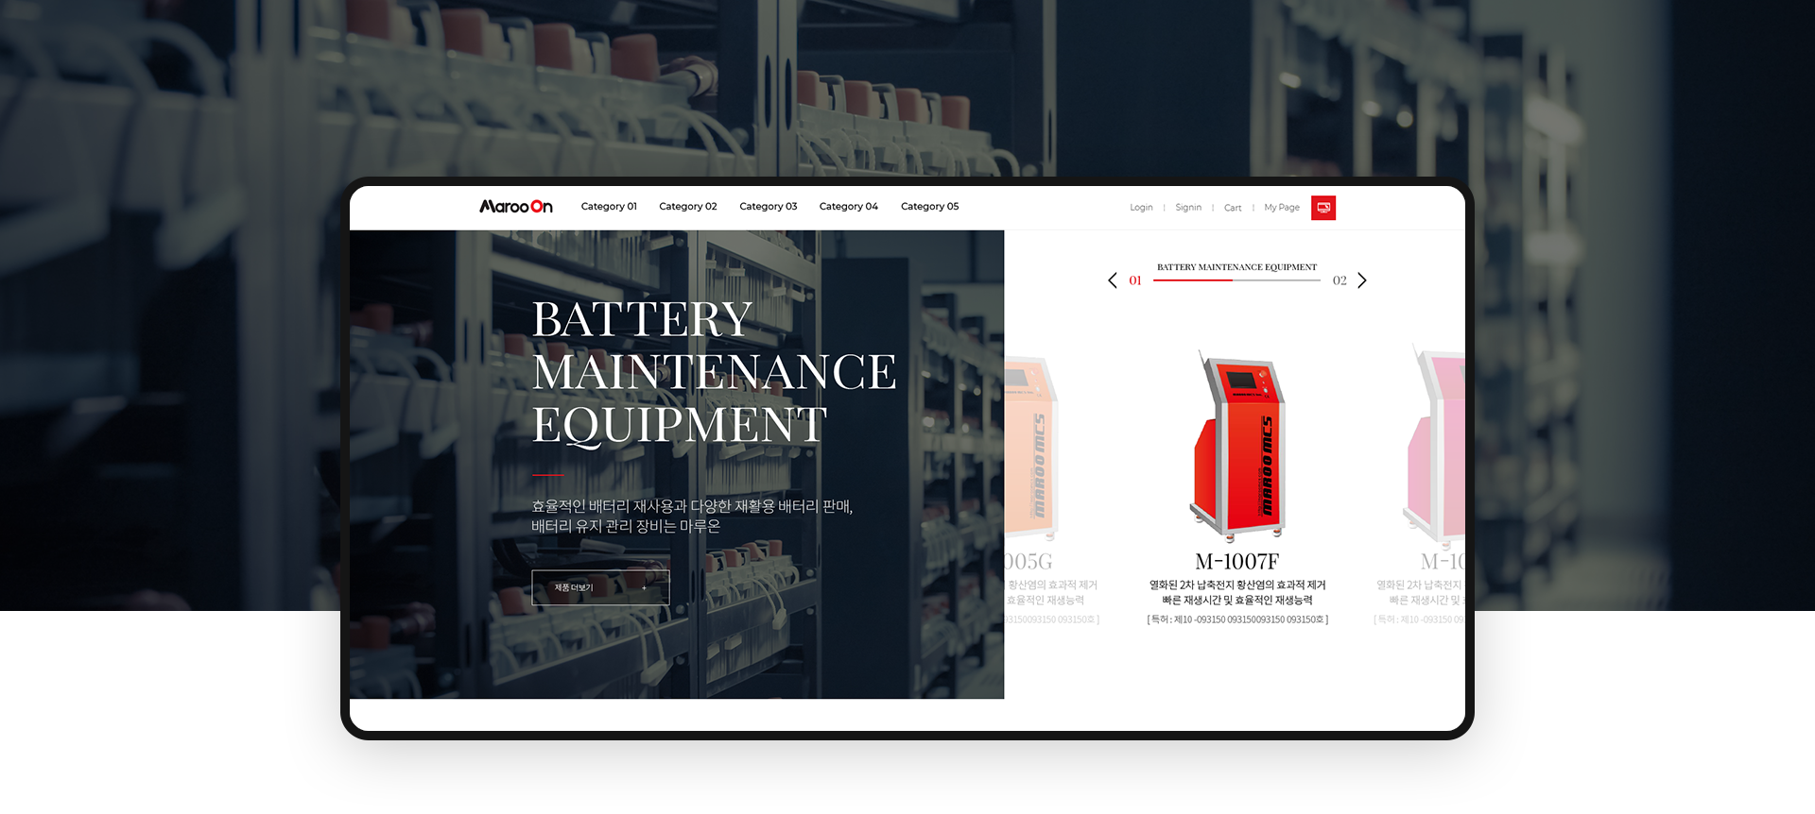This screenshot has width=1815, height=814.
Task: Click the M-1007F patent number line
Action: tap(1237, 619)
